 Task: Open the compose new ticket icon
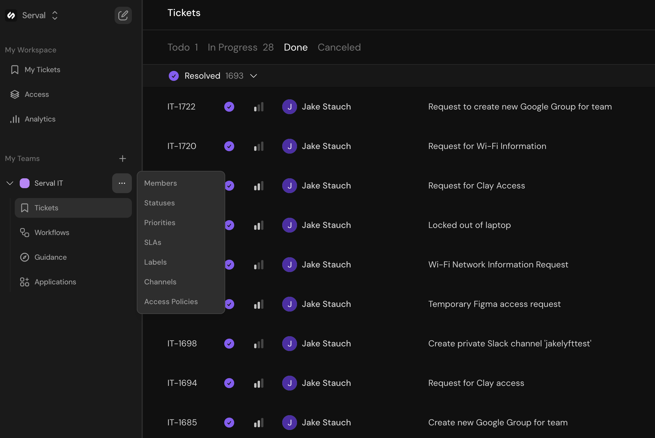coord(123,15)
